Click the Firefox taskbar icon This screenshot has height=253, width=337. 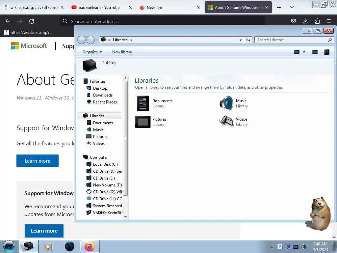(90, 246)
